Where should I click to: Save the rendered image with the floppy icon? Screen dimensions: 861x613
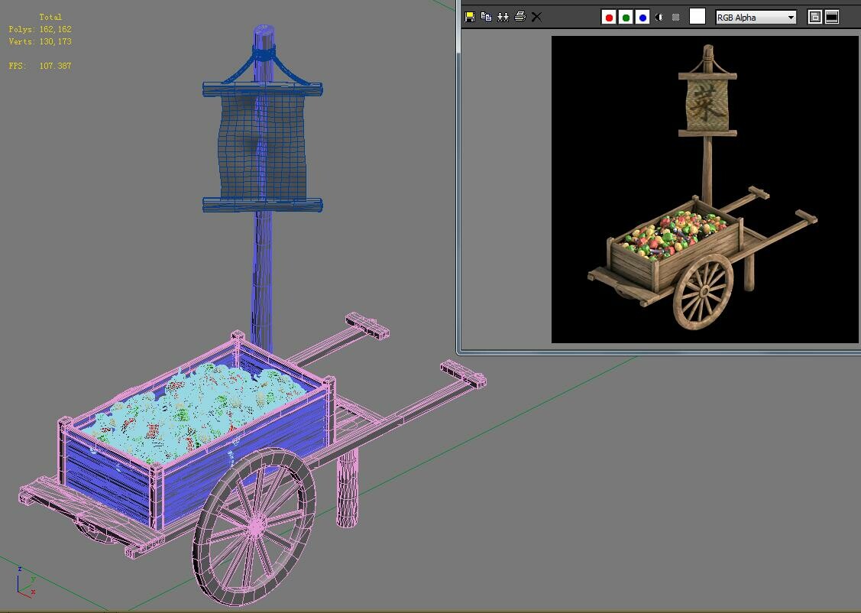pyautogui.click(x=470, y=17)
